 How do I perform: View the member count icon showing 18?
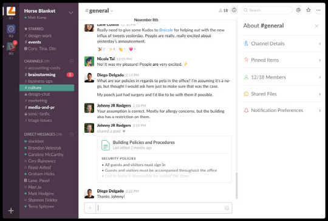tap(223, 10)
